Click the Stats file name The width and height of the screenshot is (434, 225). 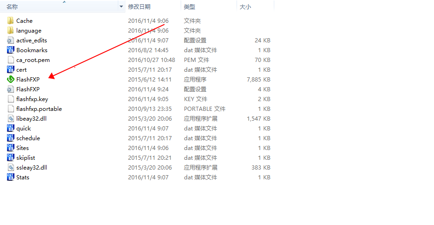pos(23,177)
